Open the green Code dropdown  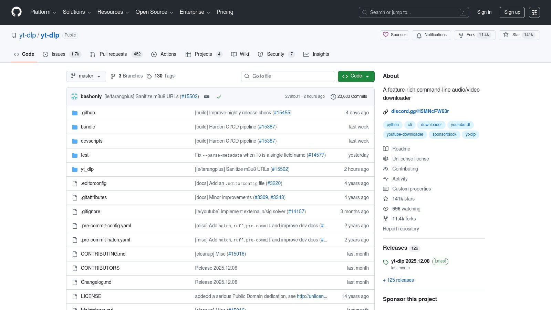(356, 76)
